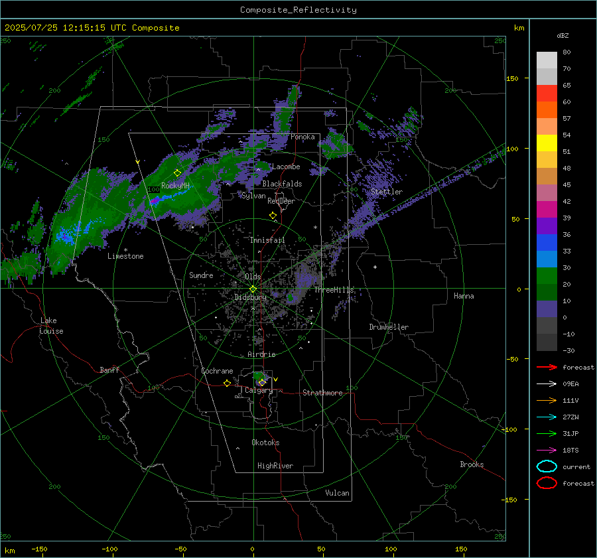Click the Lake Louise label
This screenshot has height=558, width=597.
coord(51,326)
